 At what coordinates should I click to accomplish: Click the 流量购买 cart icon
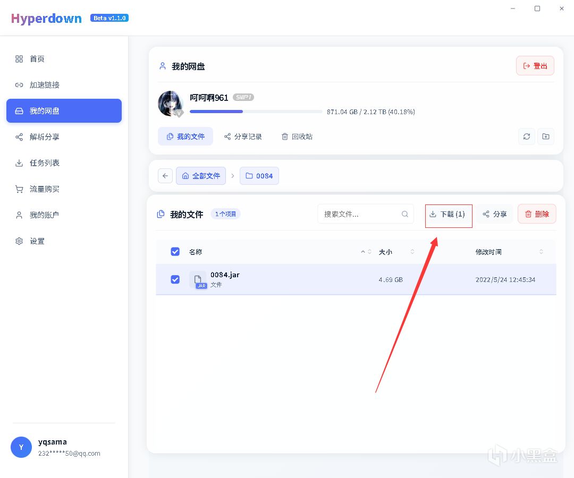pyautogui.click(x=19, y=189)
